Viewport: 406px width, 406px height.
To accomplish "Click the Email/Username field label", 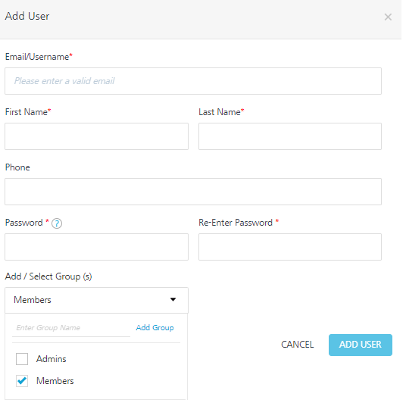I will pos(39,57).
